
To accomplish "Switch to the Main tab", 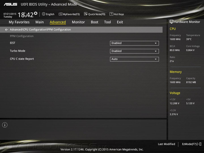I will (40, 22).
